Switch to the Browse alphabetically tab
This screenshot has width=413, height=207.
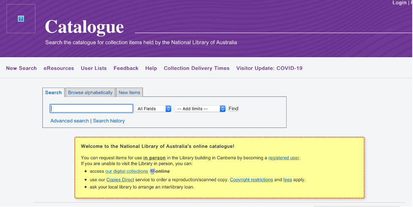click(90, 92)
